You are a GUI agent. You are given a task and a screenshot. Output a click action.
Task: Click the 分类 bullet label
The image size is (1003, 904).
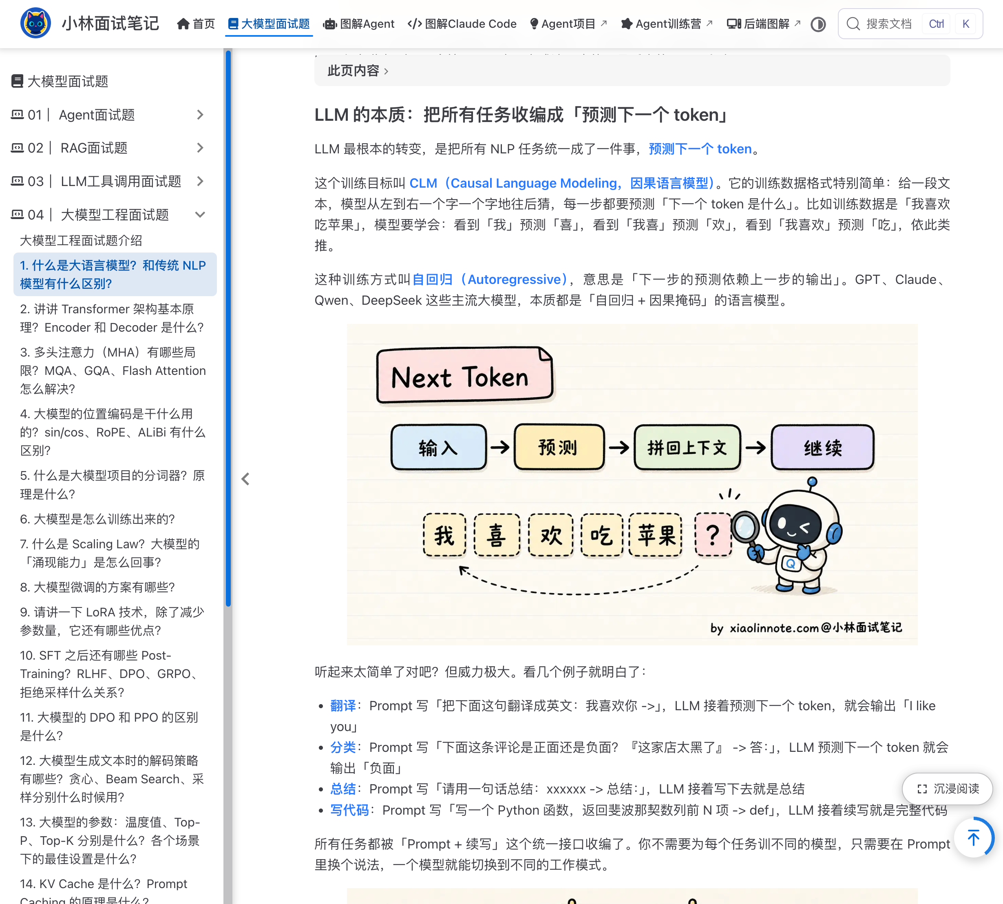pyautogui.click(x=343, y=747)
